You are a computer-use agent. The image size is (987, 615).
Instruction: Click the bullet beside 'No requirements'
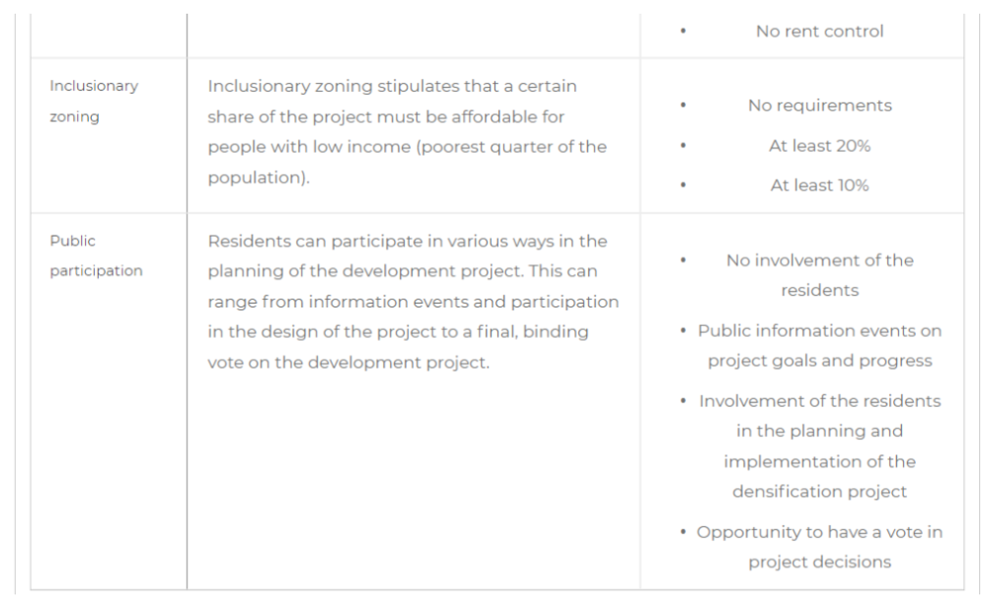pyautogui.click(x=683, y=105)
